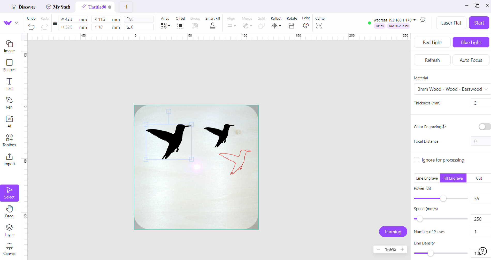The width and height of the screenshot is (491, 260).
Task: Click the Refresh button
Action: (x=432, y=60)
